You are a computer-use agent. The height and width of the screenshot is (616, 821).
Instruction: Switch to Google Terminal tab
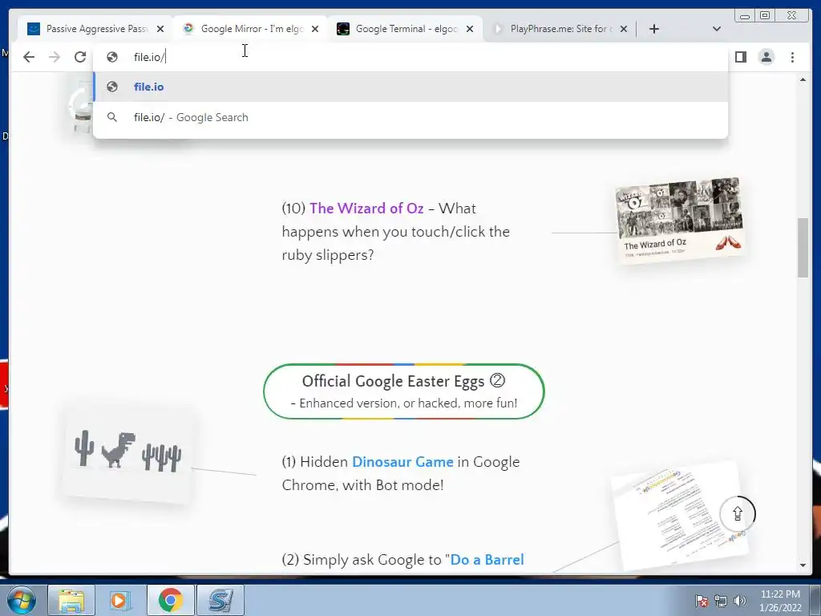406,29
